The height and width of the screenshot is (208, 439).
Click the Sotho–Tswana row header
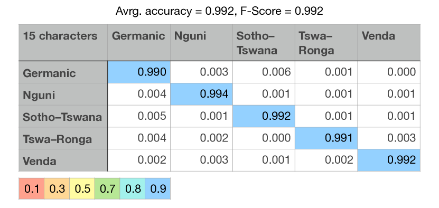[63, 116]
